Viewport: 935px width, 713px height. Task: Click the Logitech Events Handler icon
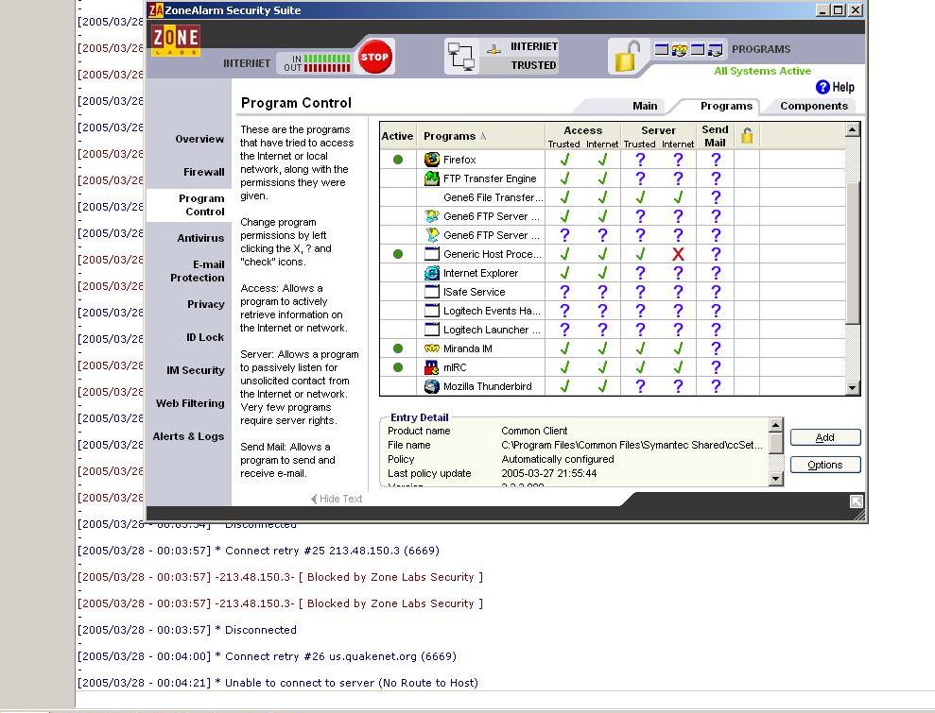pyautogui.click(x=432, y=311)
